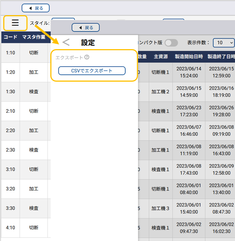The width and height of the screenshot is (235, 241).
Task: Click the help icon next to エクスポート
Action: (87, 57)
